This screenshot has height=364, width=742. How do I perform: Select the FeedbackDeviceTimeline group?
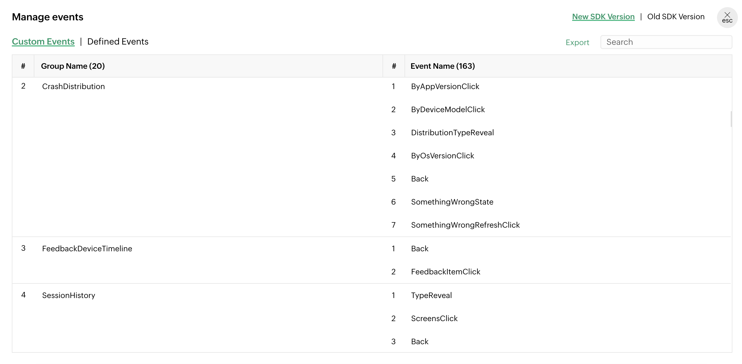tap(87, 249)
